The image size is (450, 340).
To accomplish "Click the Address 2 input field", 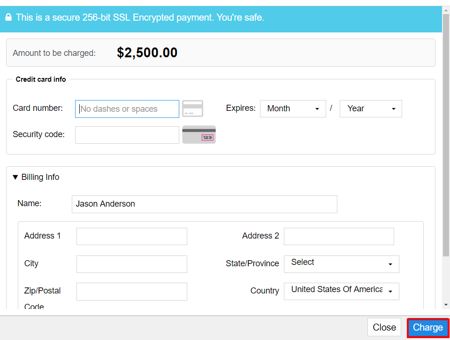I will 339,236.
